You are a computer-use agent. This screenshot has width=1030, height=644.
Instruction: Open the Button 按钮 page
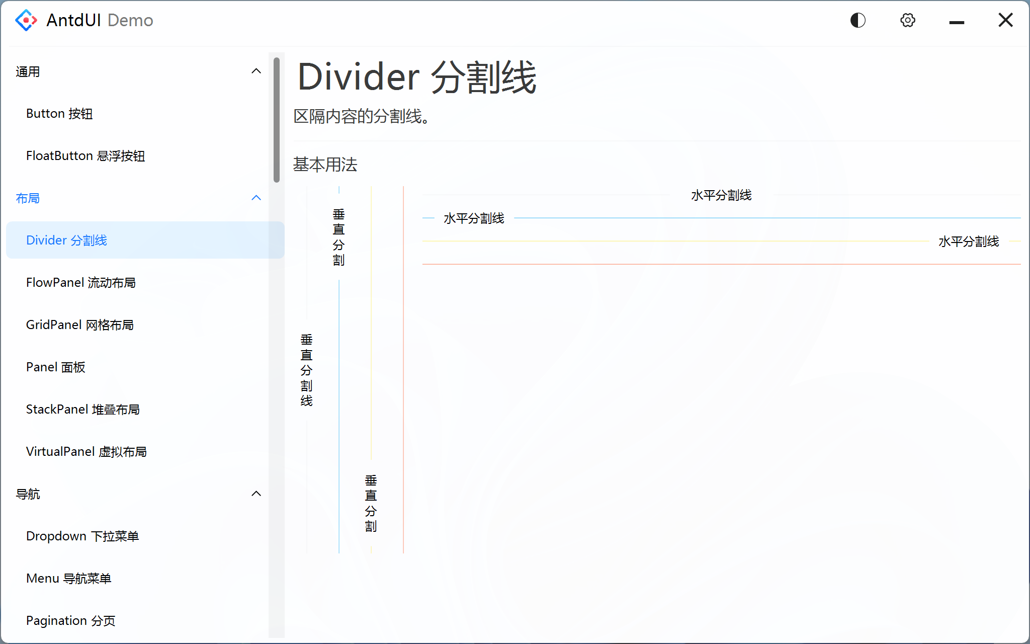[x=59, y=113]
